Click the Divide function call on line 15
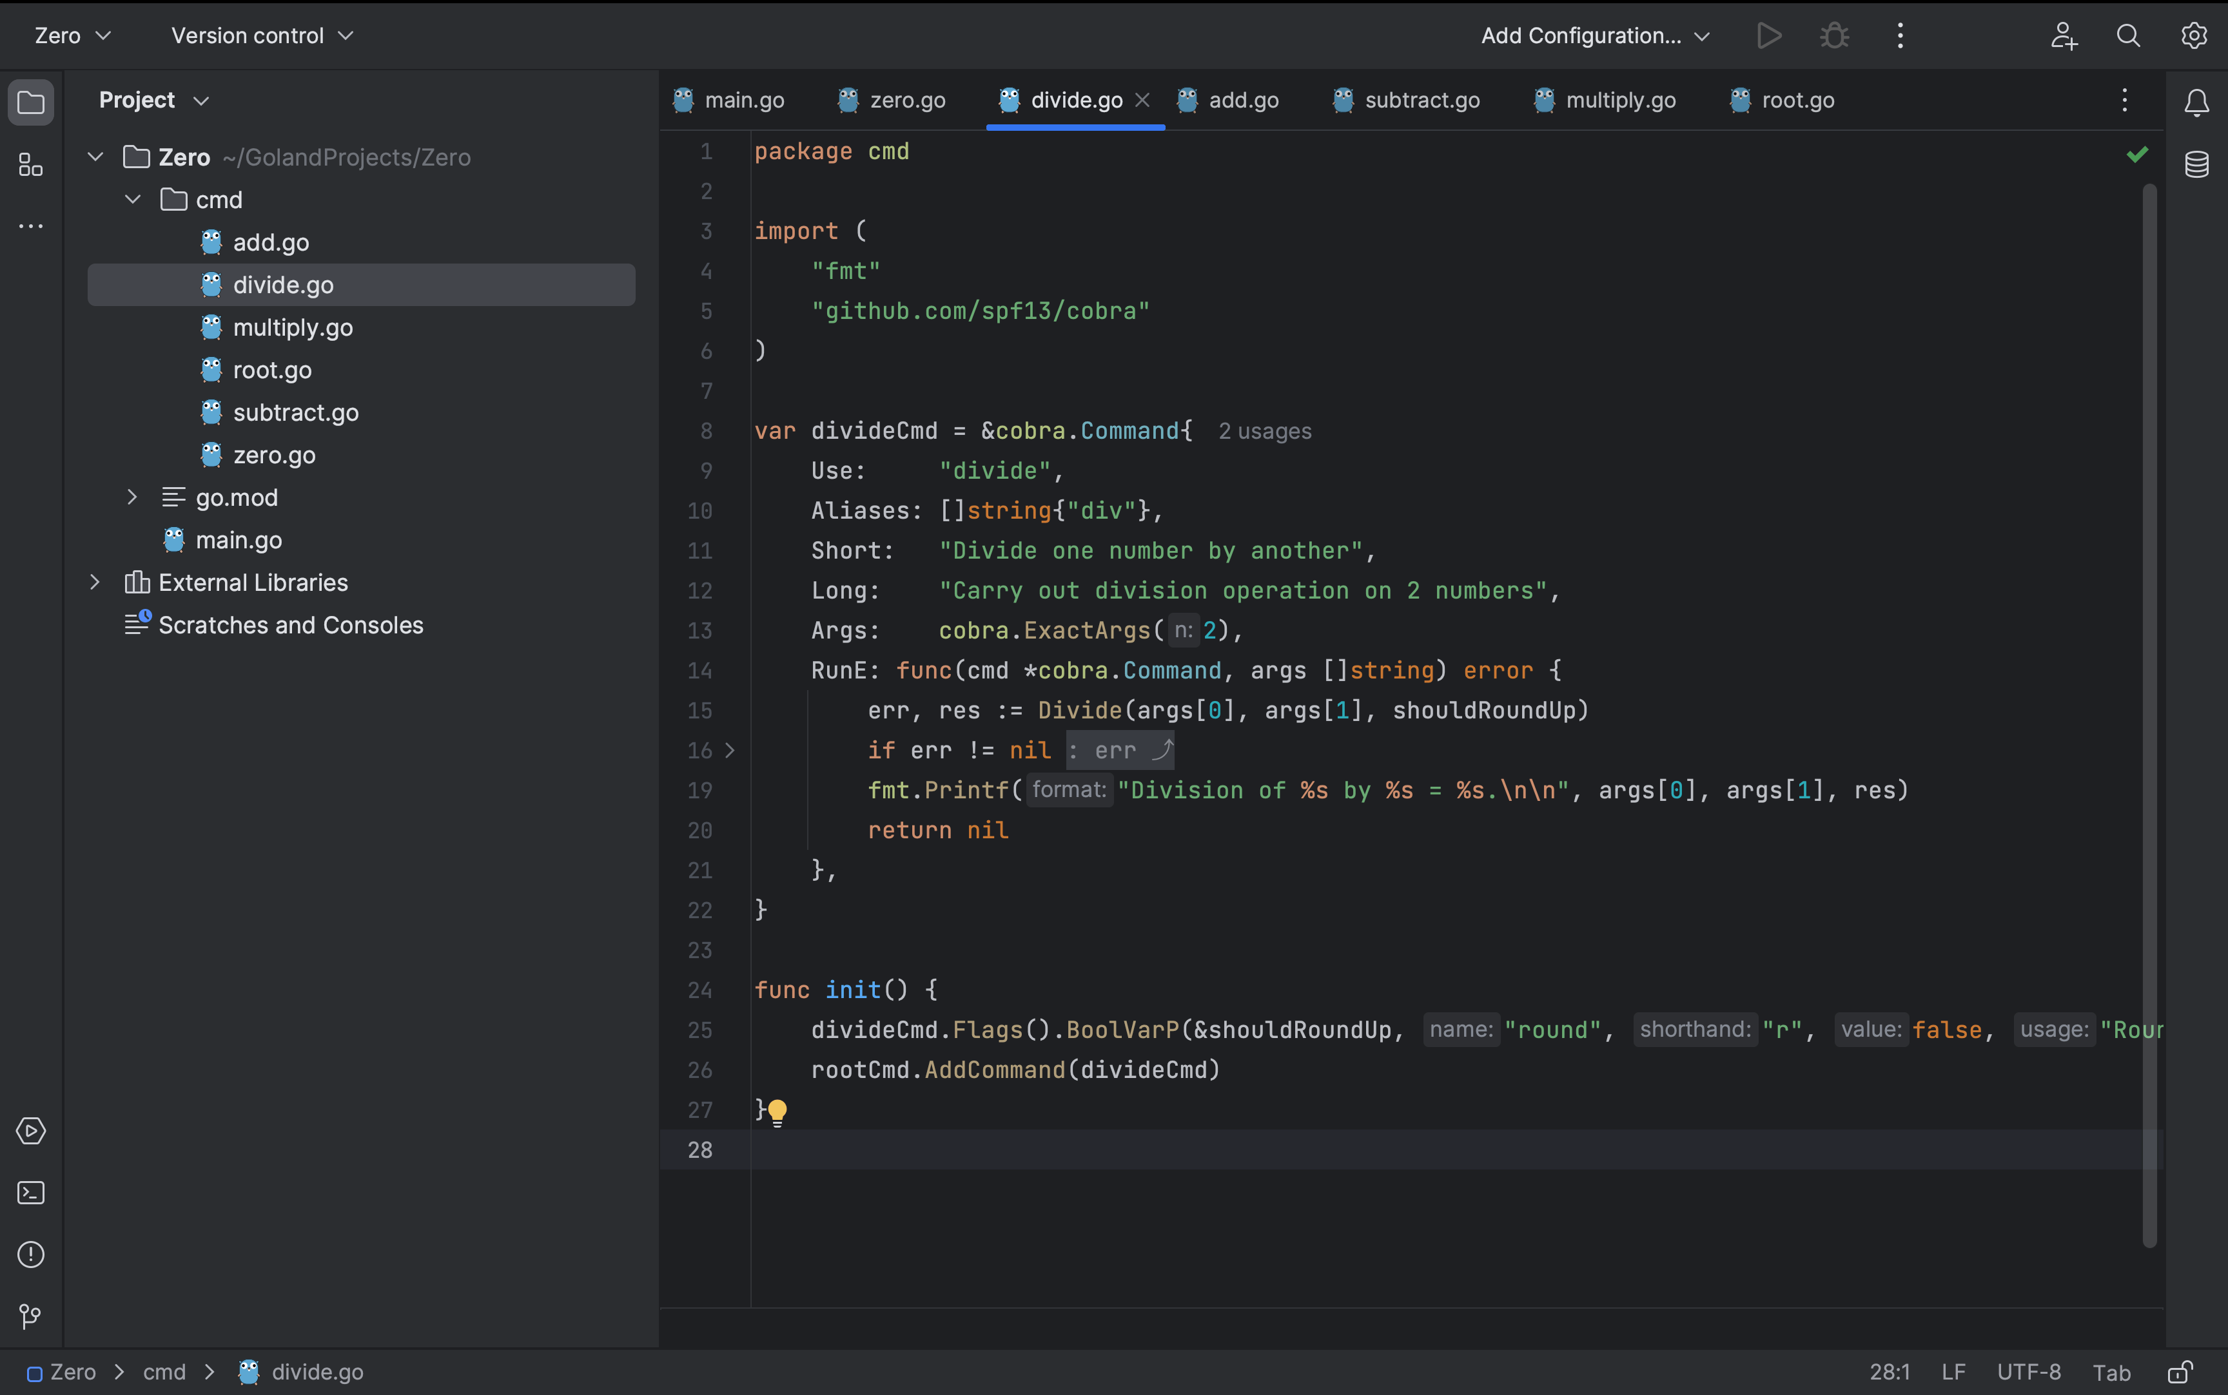The height and width of the screenshot is (1395, 2228). point(1080,711)
